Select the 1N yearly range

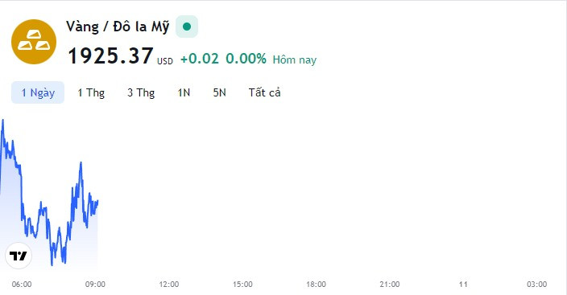[184, 92]
